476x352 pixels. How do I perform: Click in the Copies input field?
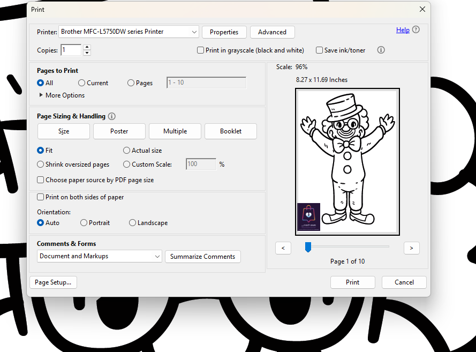(x=71, y=50)
